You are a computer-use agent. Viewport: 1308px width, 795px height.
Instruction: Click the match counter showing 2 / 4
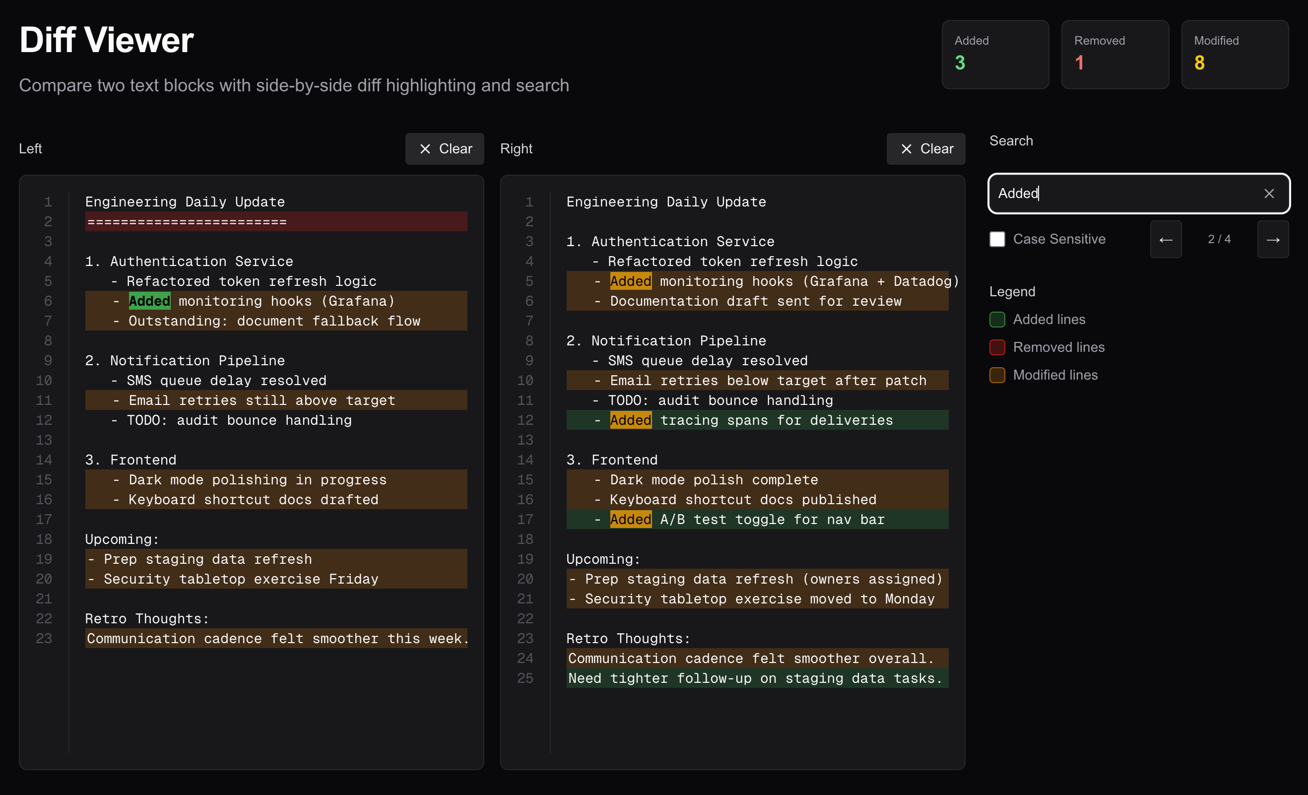1219,239
